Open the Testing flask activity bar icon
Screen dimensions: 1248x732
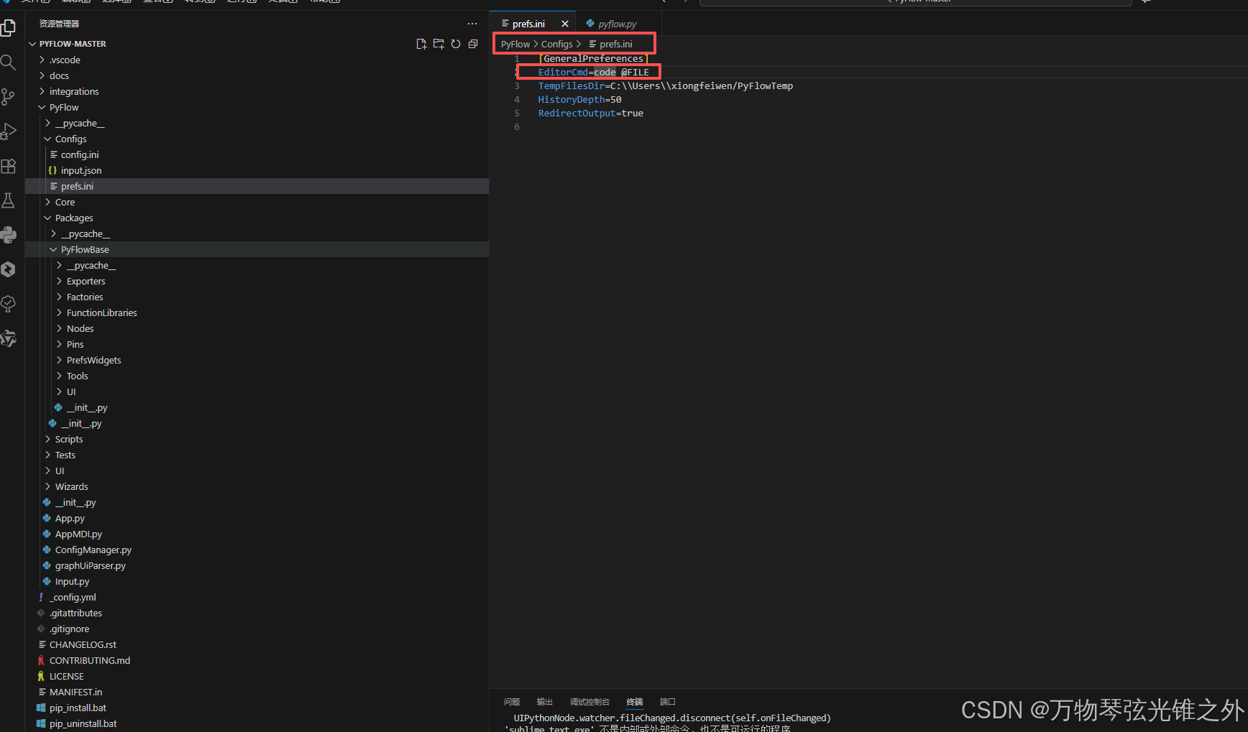point(9,200)
